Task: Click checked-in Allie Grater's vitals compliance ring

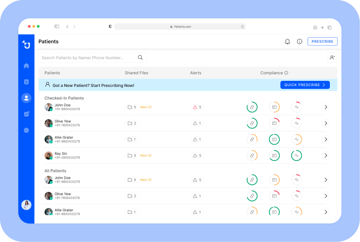Action: pos(296,139)
